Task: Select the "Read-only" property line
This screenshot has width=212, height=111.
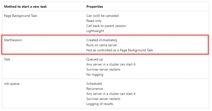Action: [x=94, y=21]
